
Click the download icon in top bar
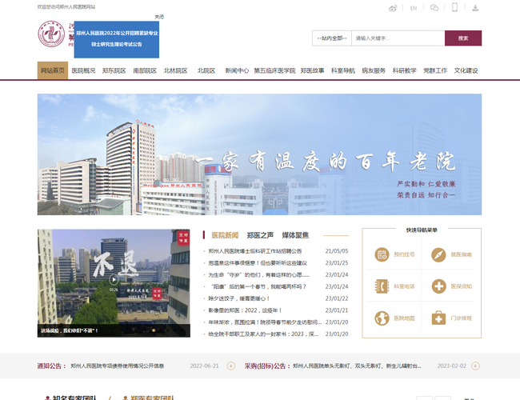475,8
